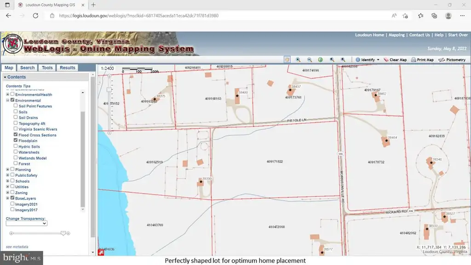Click the zoom slider bottom minus button
471x265 pixels.
tap(109, 133)
